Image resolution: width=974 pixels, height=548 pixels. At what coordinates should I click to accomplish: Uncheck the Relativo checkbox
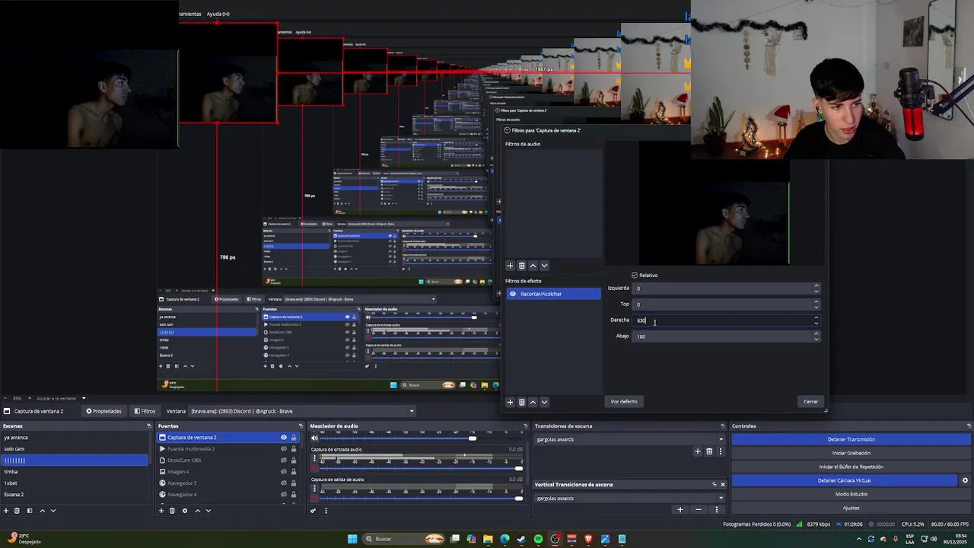(635, 276)
